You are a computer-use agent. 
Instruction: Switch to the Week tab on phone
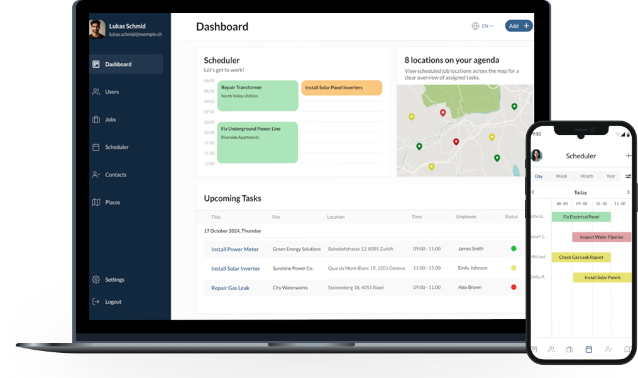point(561,176)
